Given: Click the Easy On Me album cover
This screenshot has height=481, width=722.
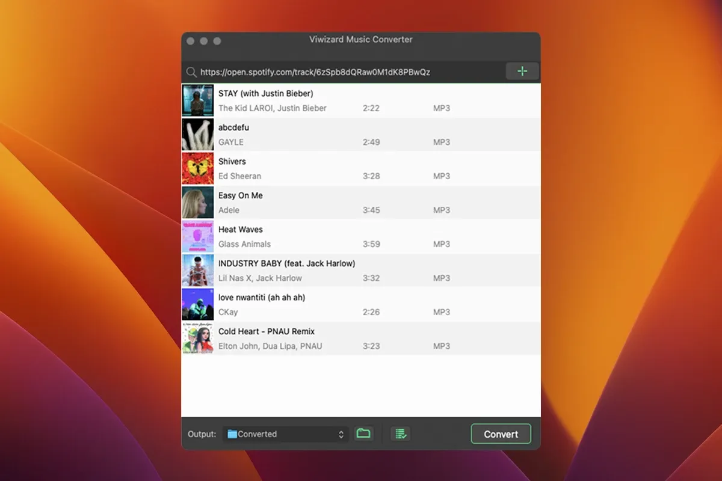Looking at the screenshot, I should point(198,202).
